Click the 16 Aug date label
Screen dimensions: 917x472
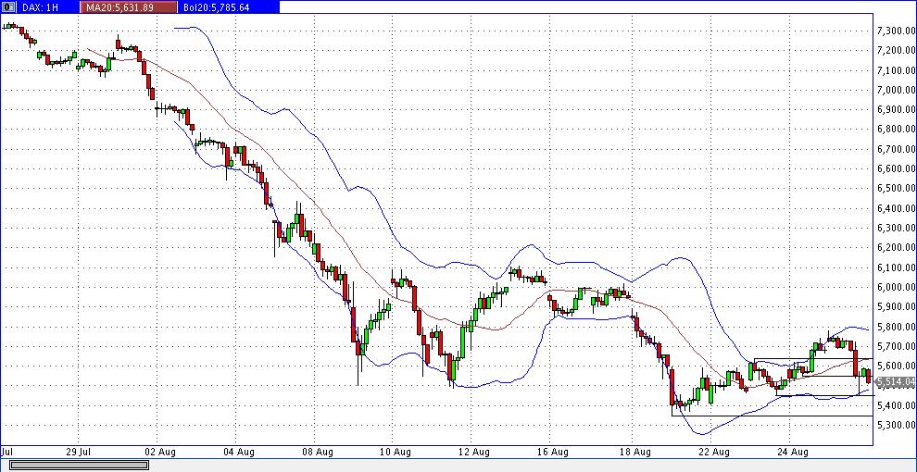[552, 452]
